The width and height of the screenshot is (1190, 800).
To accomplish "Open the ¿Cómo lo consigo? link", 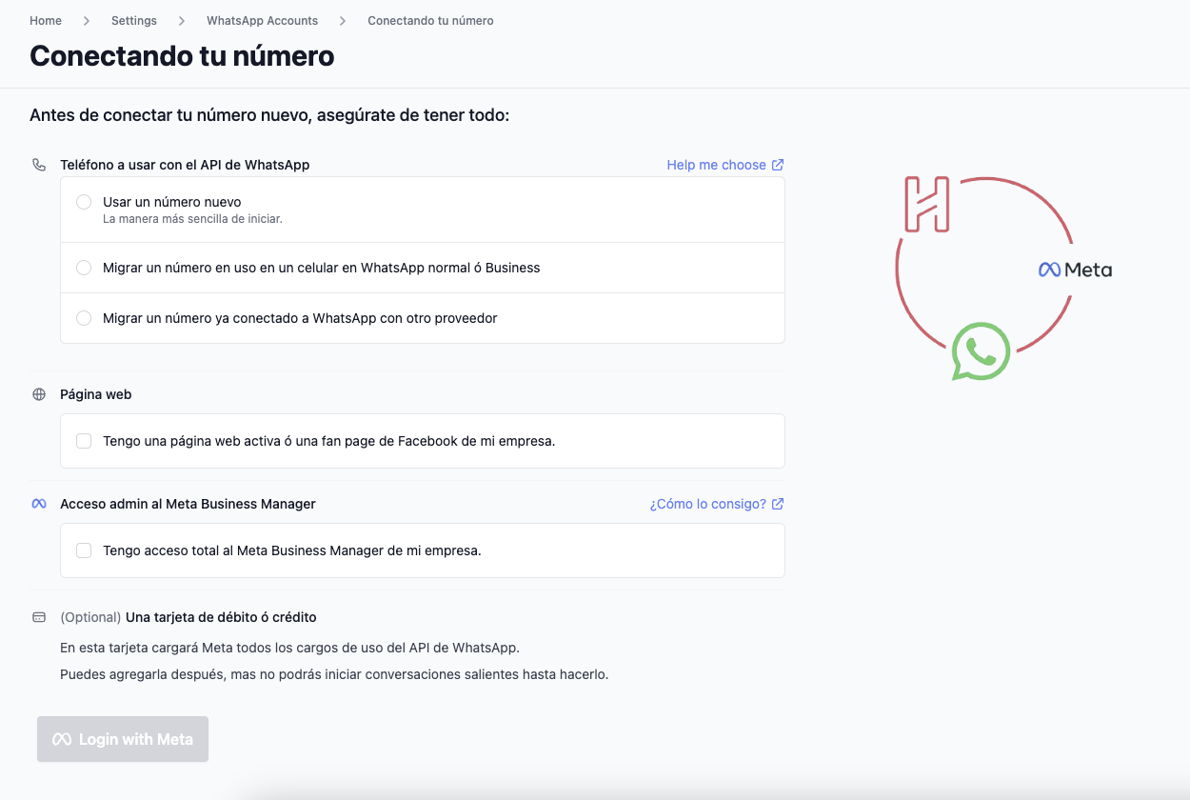I will [707, 503].
